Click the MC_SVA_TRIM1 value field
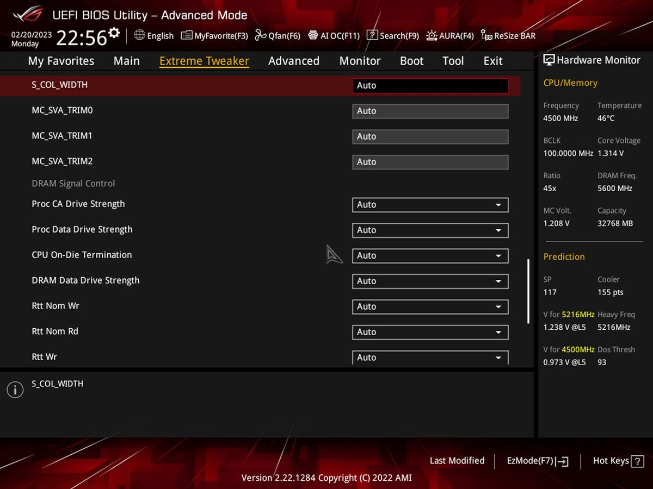Viewport: 653px width, 489px height. [x=430, y=136]
